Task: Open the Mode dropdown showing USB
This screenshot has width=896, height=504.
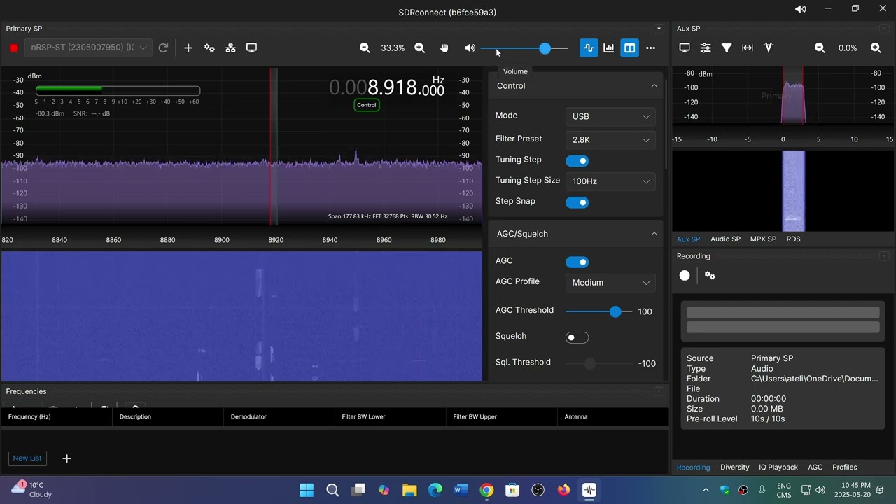Action: coord(610,116)
